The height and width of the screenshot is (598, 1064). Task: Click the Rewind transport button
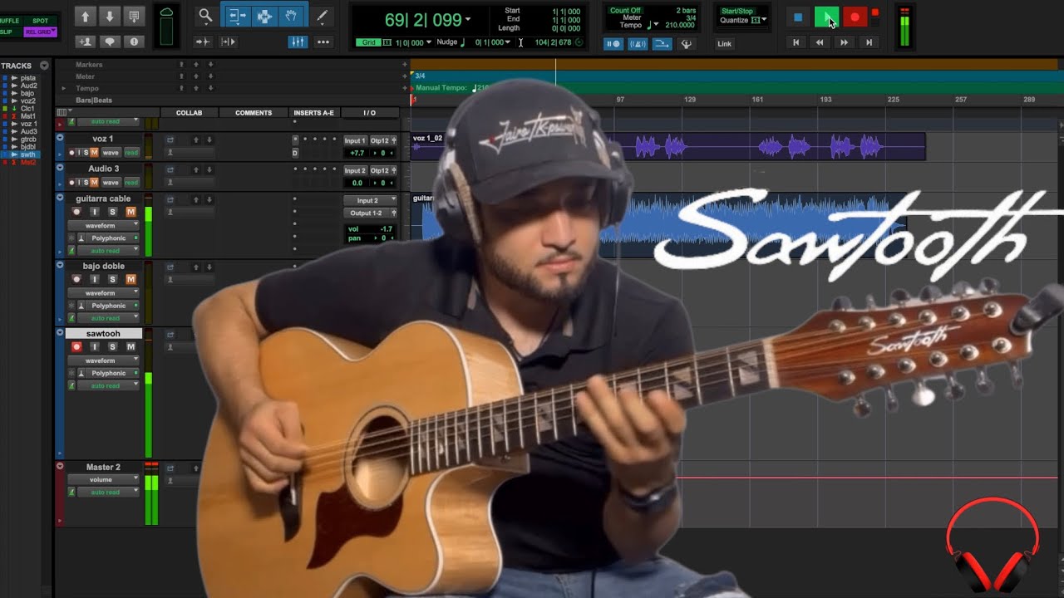pyautogui.click(x=820, y=42)
